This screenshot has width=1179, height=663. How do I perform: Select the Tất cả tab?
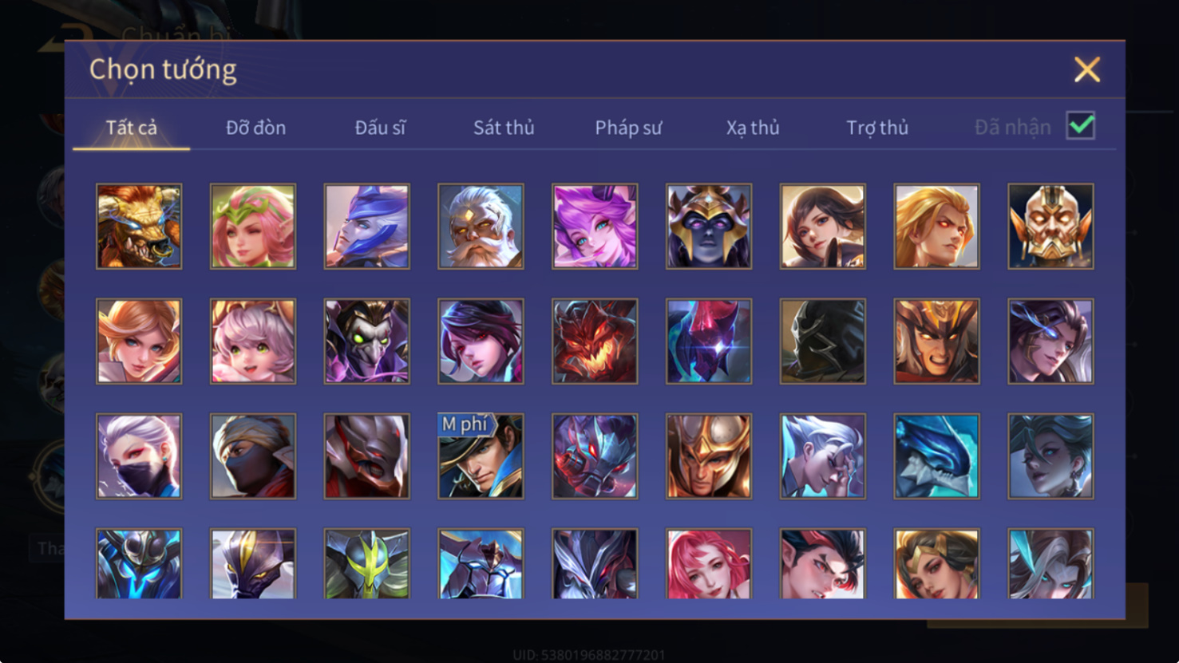click(132, 128)
